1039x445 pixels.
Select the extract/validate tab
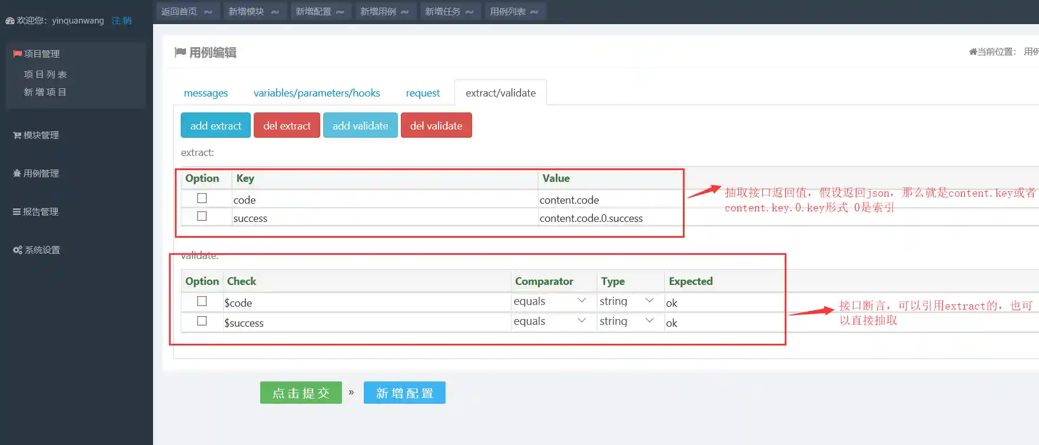[501, 93]
